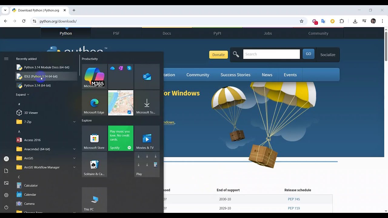Open the PEP 719 link
Screen dimensions: 388x218
(294, 208)
